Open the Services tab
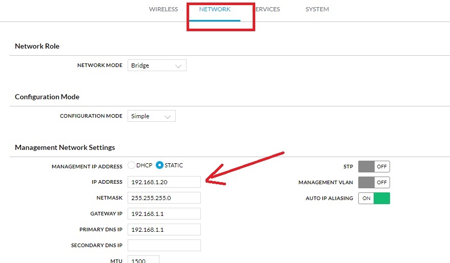 pos(268,9)
